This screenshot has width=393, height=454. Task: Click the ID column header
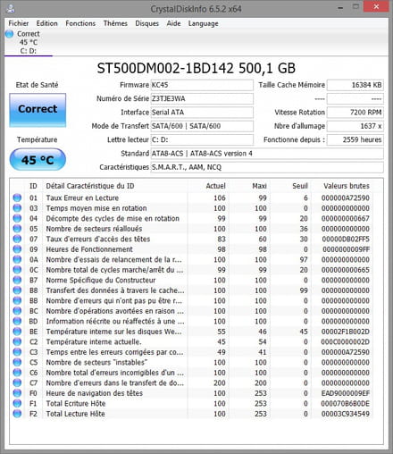(x=33, y=186)
